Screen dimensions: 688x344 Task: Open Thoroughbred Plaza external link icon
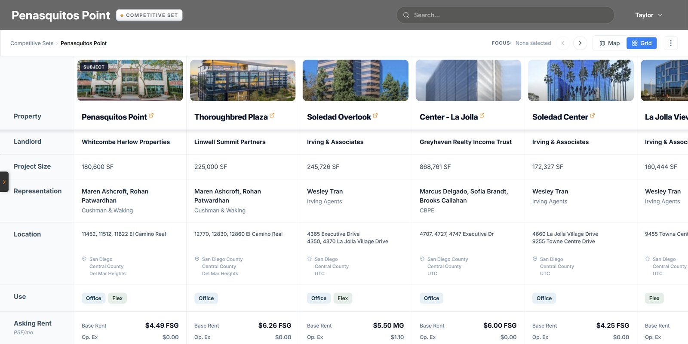pos(272,116)
